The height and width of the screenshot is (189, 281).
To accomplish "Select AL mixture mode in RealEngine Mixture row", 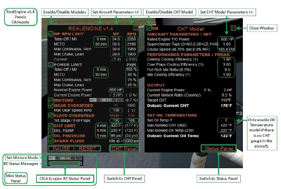I will (99, 100).
